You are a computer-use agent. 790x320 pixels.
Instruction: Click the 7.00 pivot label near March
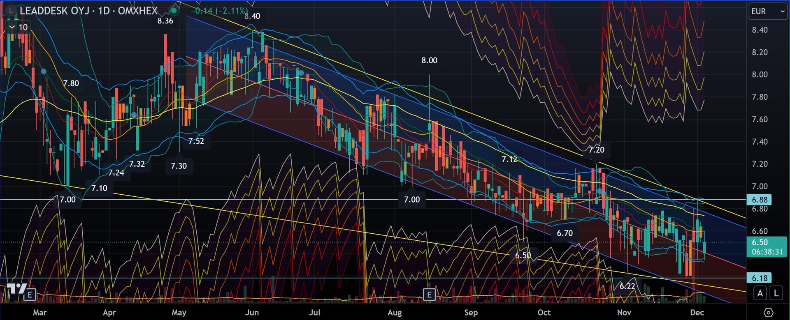point(67,200)
